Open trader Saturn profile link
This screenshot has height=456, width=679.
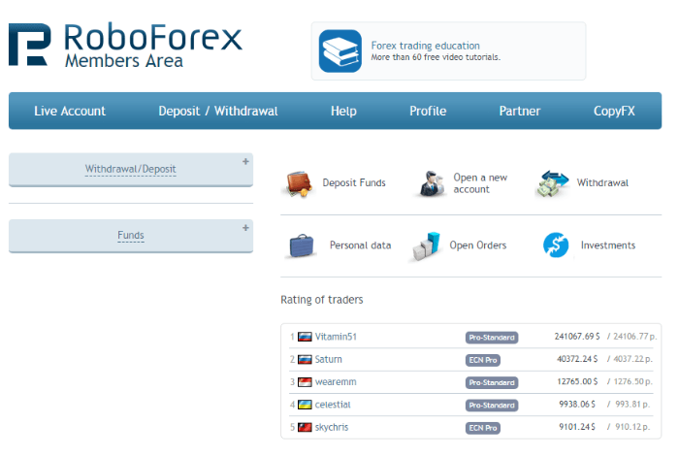pos(329,359)
